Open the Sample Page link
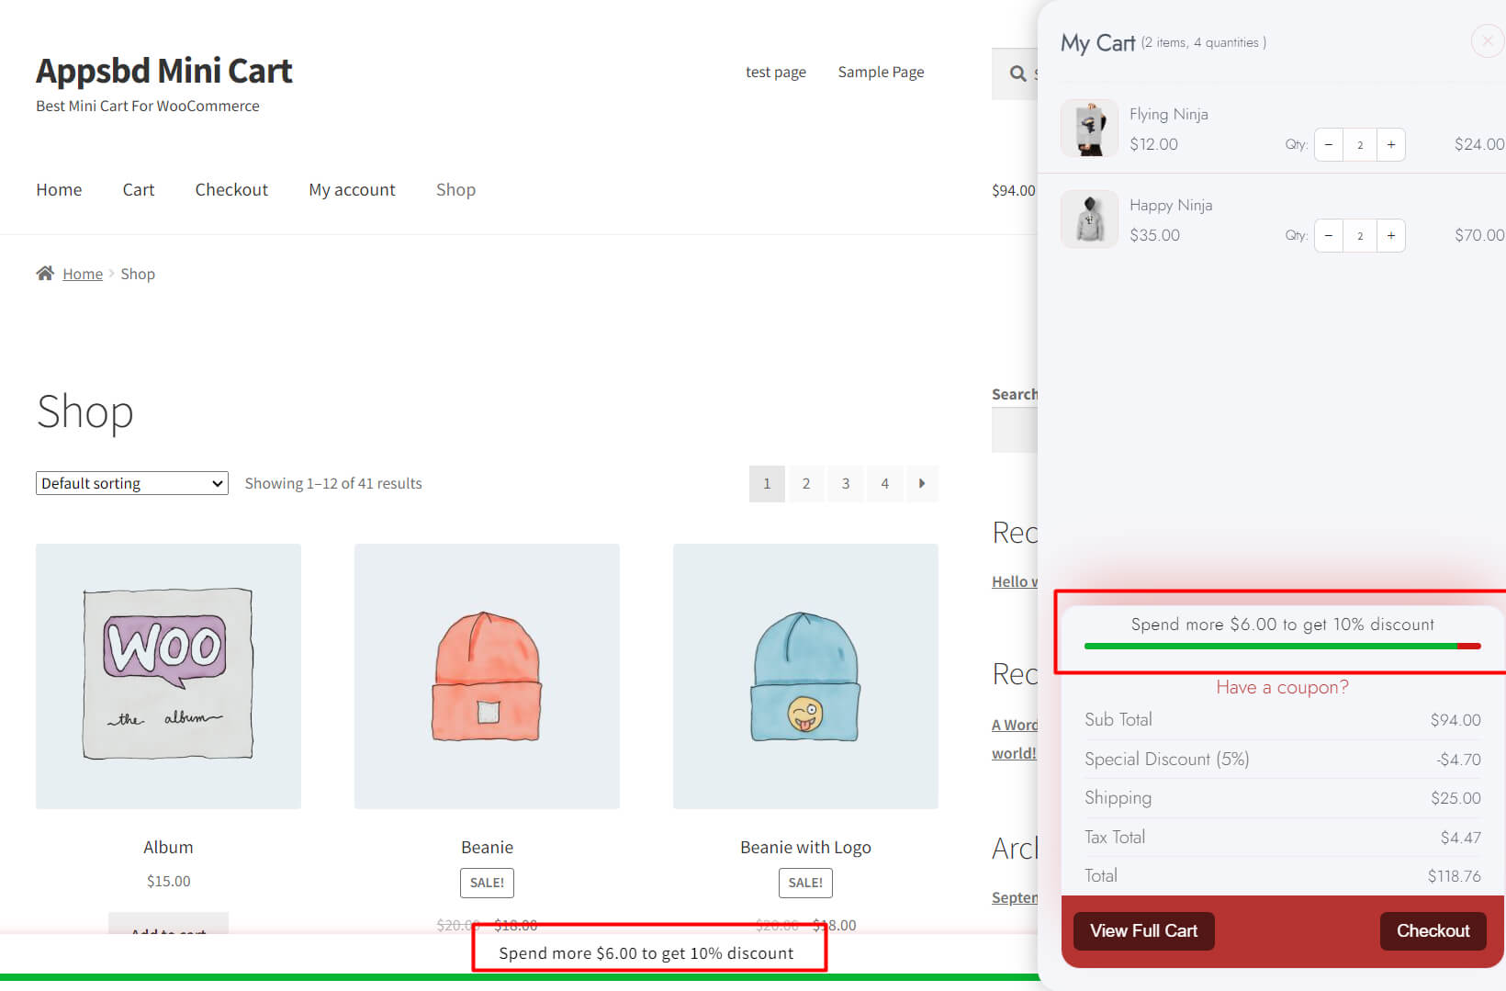This screenshot has height=991, width=1506. coord(881,72)
